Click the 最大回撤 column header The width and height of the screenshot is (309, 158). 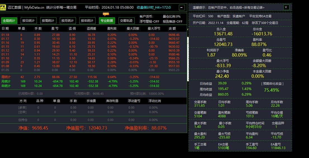pyautogui.click(x=133, y=28)
